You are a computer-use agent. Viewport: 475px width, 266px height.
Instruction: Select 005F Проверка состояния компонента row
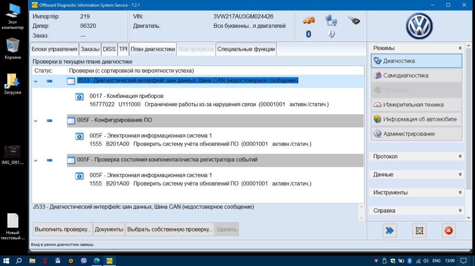pyautogui.click(x=215, y=160)
